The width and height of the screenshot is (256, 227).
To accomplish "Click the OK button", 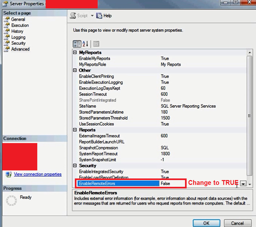I will [206, 223].
